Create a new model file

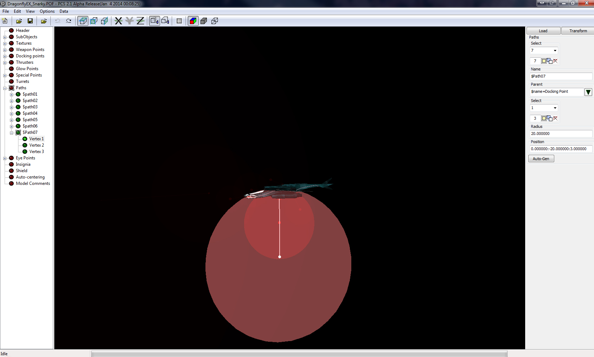(x=5, y=21)
